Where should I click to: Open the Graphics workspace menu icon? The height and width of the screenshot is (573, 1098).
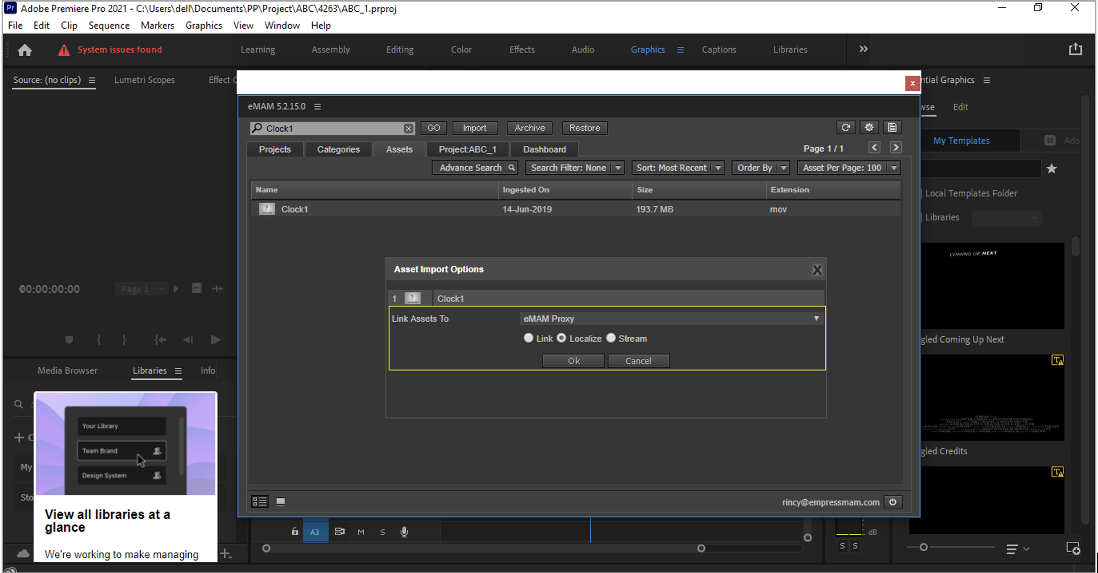pos(681,50)
